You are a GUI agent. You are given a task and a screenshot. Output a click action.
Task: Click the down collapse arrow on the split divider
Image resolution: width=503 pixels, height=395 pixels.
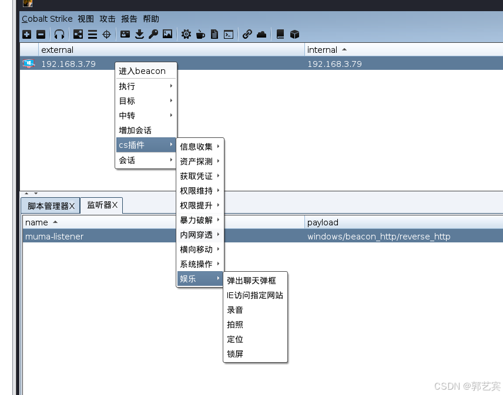[x=36, y=194]
